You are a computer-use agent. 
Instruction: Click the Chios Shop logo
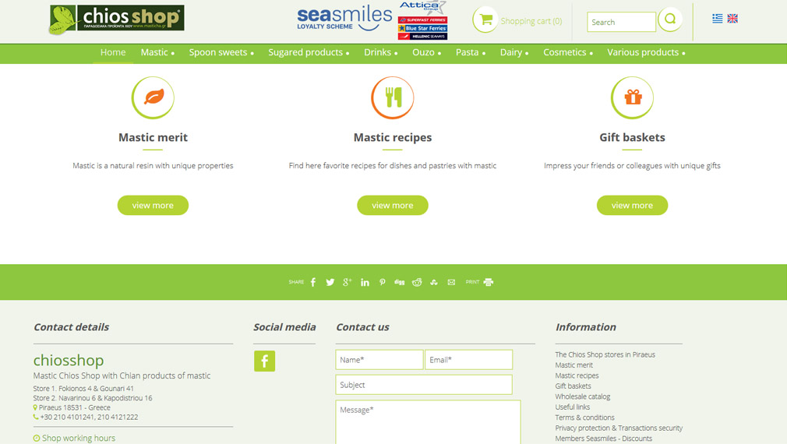point(116,19)
